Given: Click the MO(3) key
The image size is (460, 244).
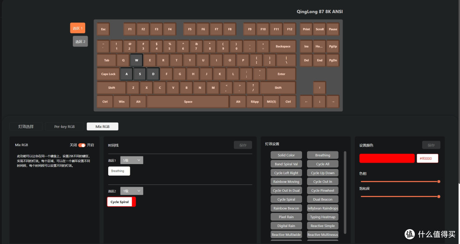Looking at the screenshot, I should (x=271, y=102).
